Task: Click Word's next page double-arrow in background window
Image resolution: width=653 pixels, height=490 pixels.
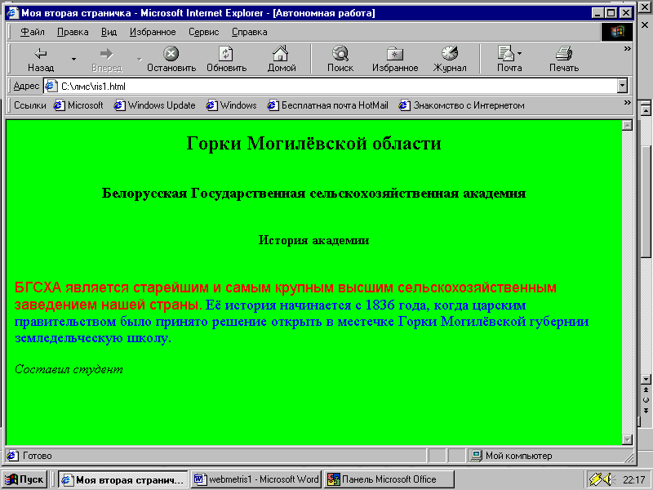Action: tap(646, 411)
